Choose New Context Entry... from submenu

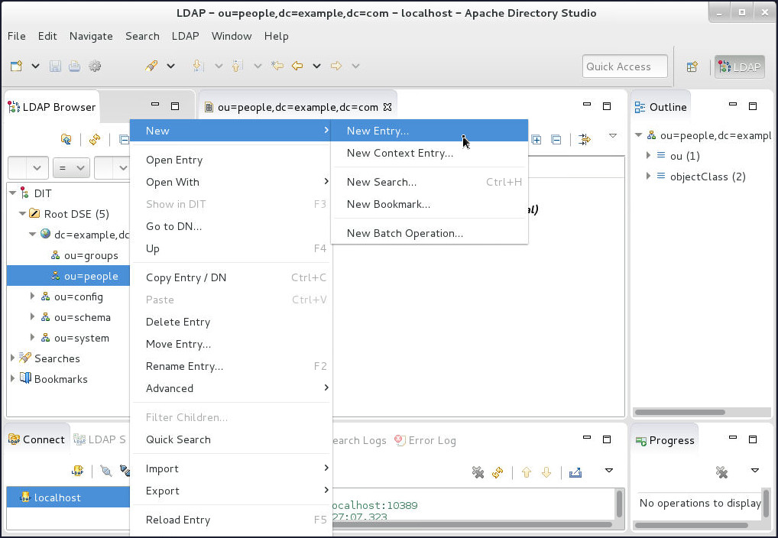coord(430,153)
